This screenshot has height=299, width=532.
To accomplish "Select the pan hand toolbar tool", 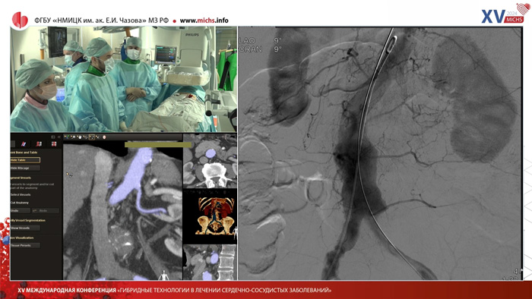I will coord(79,137).
